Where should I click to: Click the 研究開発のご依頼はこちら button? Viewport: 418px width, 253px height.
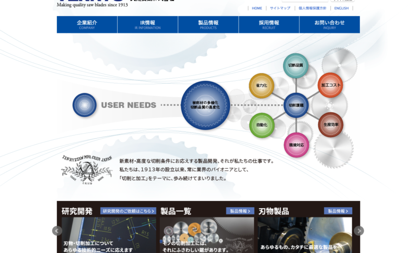coord(128,211)
